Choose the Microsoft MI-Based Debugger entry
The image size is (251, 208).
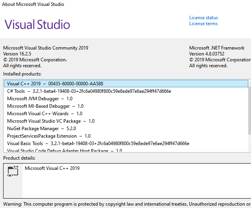coord(45,106)
